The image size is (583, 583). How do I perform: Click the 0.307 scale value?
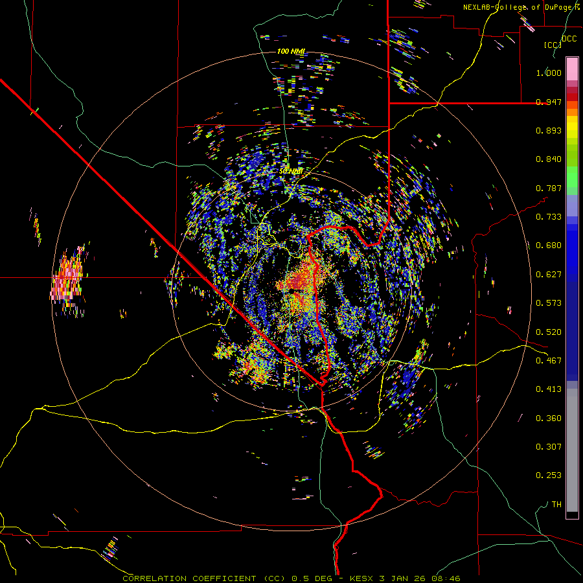[549, 447]
